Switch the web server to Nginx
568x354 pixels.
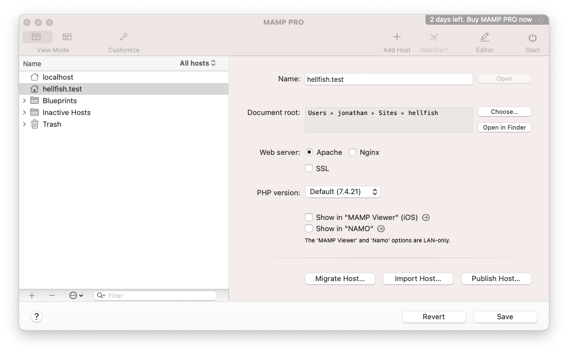point(352,152)
